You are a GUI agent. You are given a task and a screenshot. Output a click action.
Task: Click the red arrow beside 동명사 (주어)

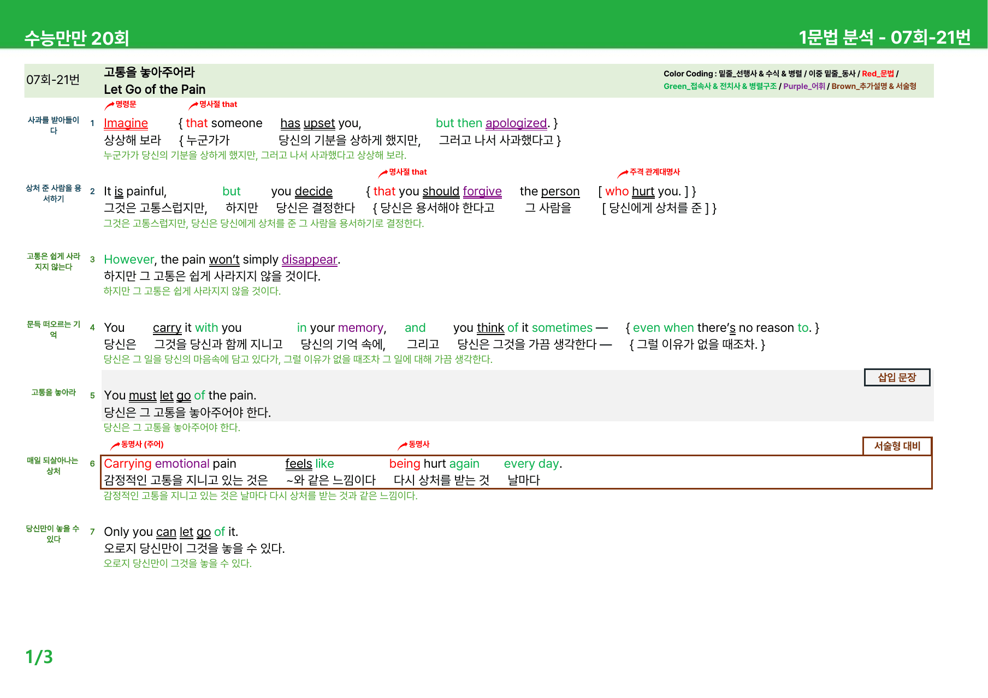coord(115,446)
